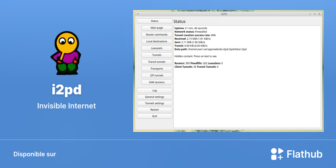Click the Quit button
336x168 pixels.
(155, 116)
